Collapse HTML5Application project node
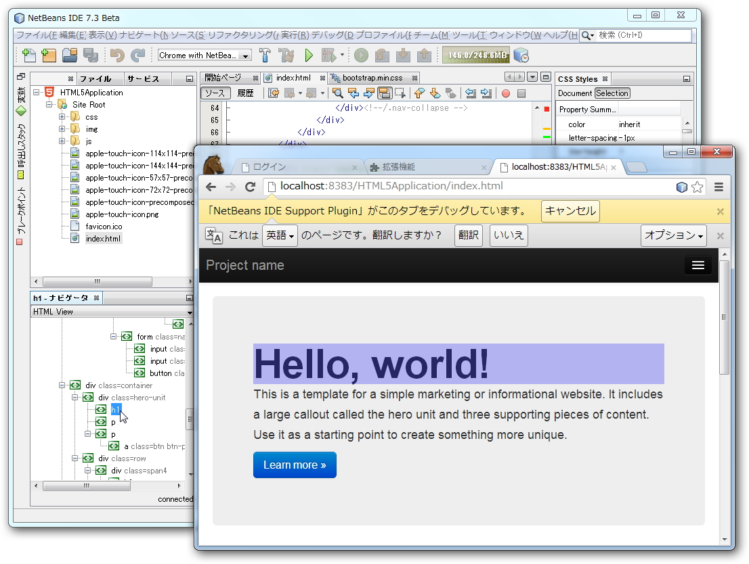 [37, 93]
